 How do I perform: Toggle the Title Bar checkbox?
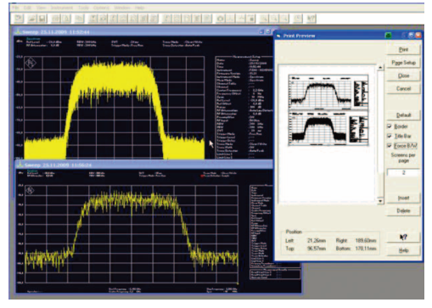tap(390, 136)
